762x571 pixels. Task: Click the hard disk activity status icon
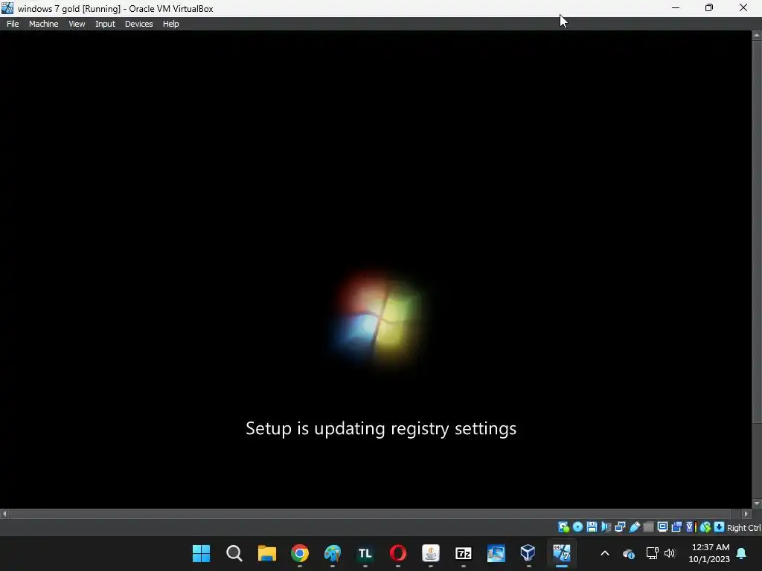(564, 527)
